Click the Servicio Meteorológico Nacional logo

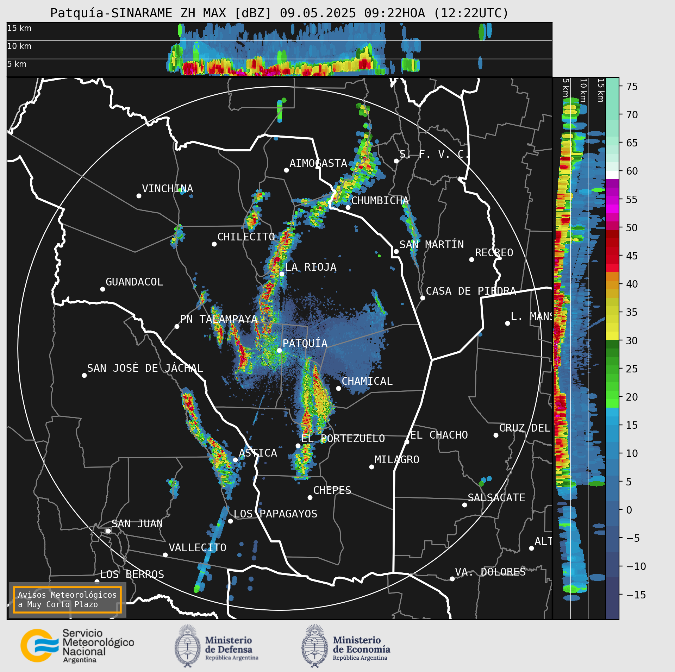click(x=77, y=646)
